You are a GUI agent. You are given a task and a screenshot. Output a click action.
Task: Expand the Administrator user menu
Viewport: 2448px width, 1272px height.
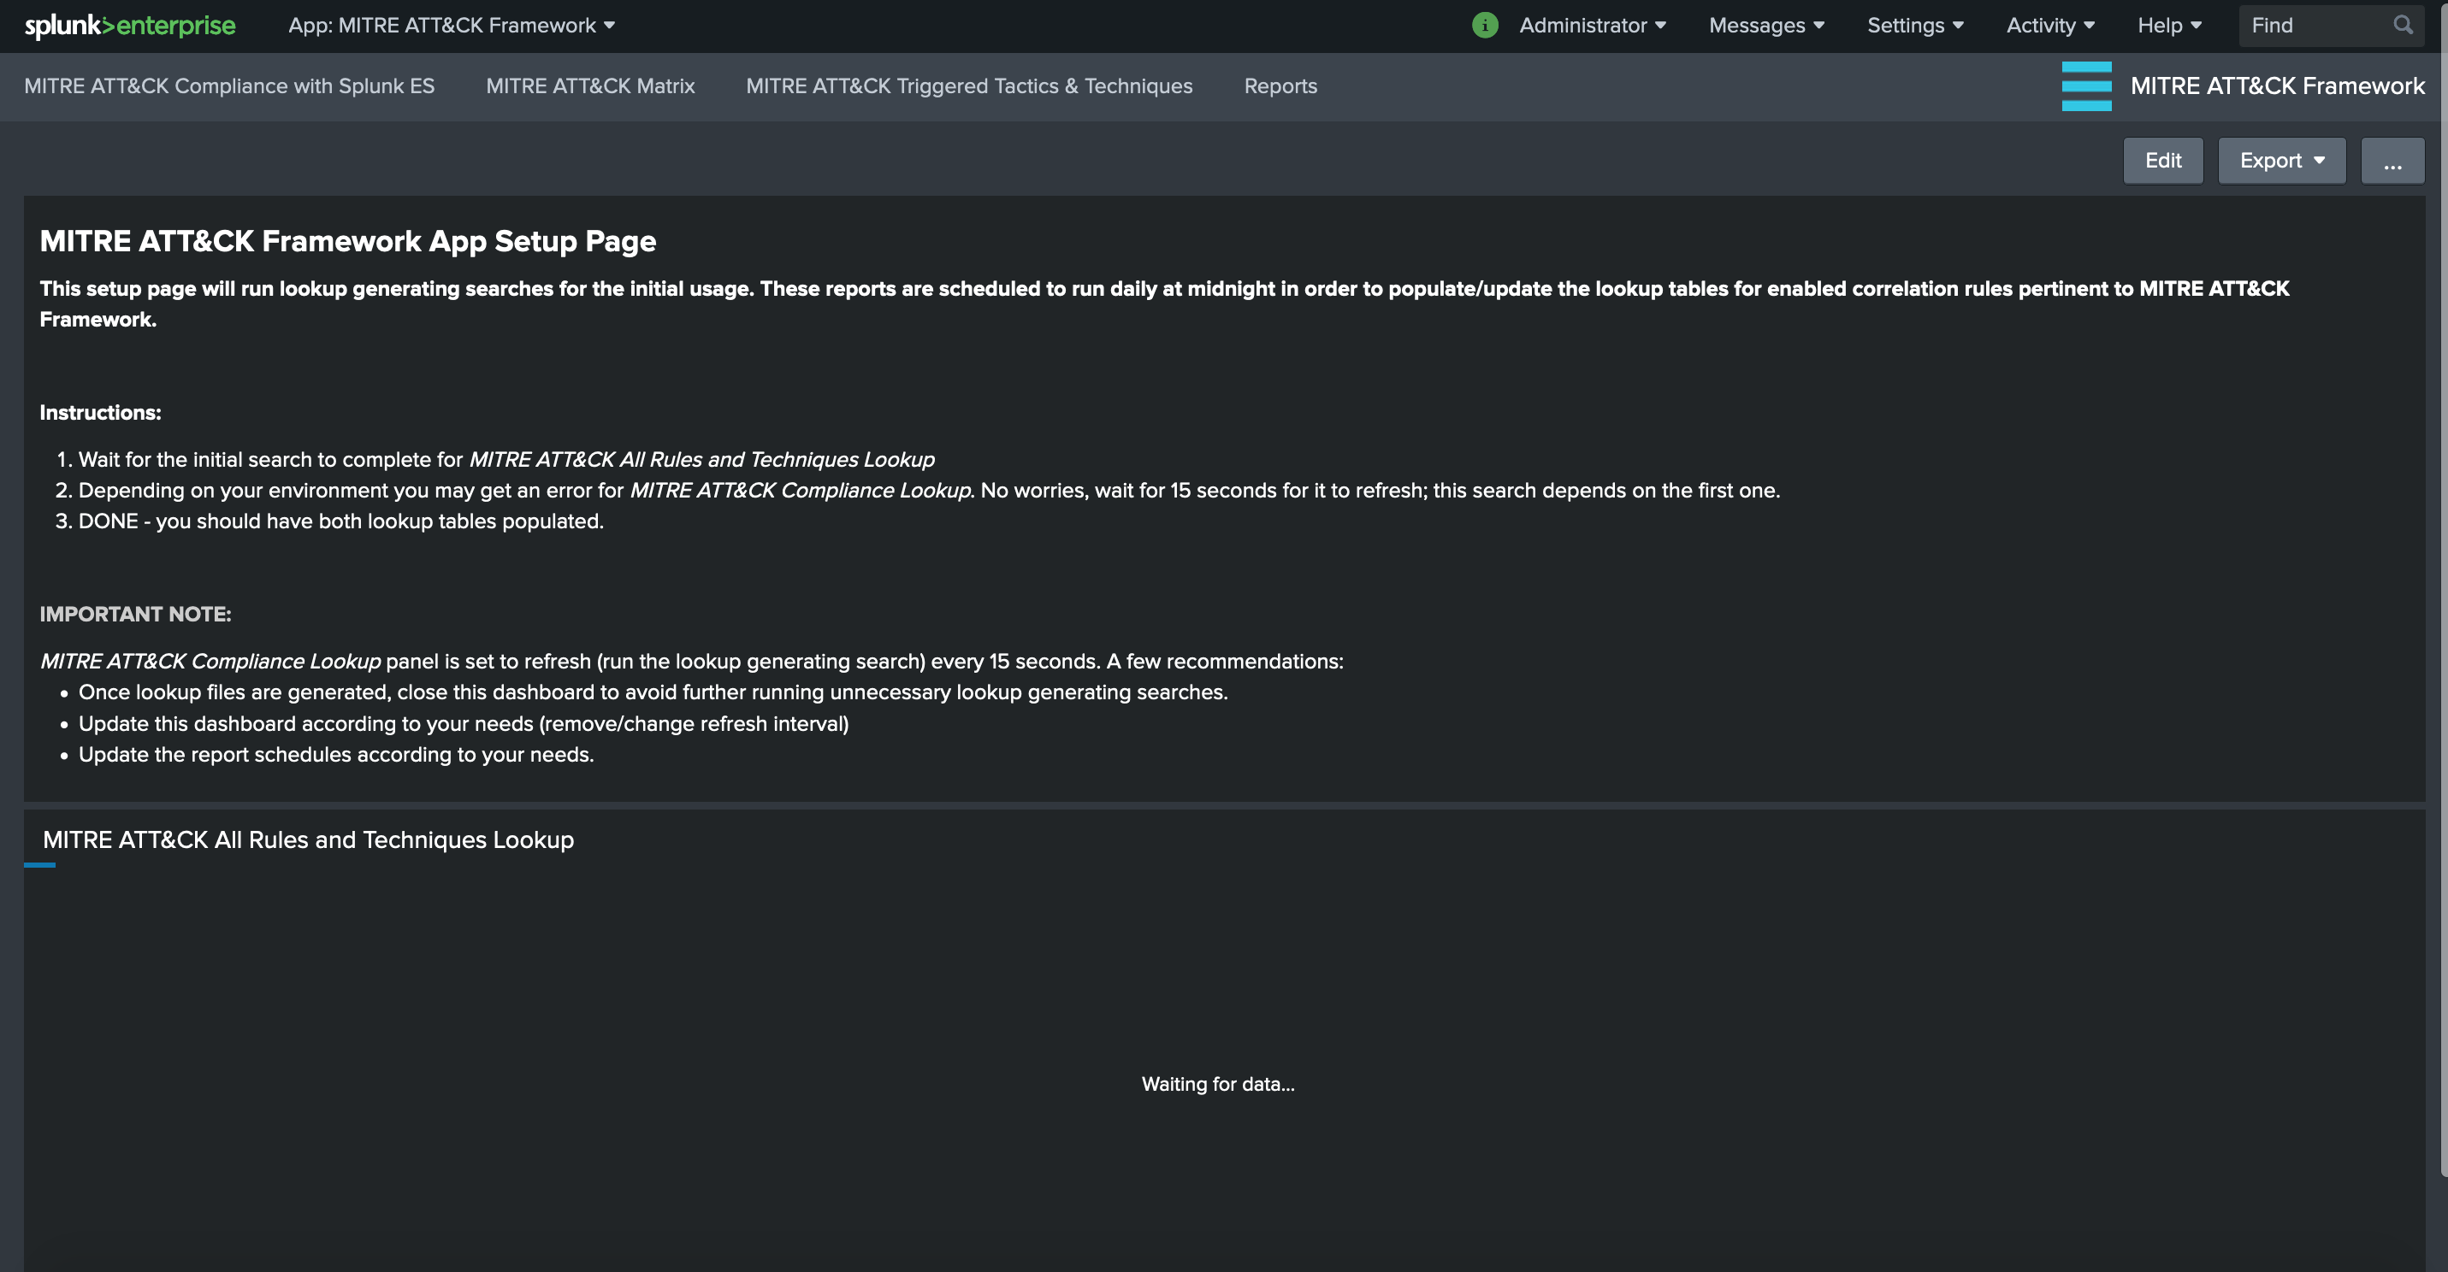1592,26
